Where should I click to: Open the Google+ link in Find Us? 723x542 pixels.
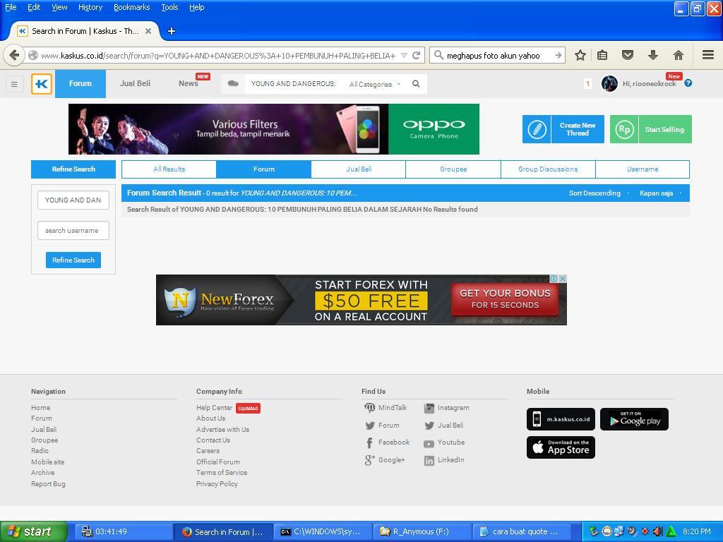click(385, 459)
